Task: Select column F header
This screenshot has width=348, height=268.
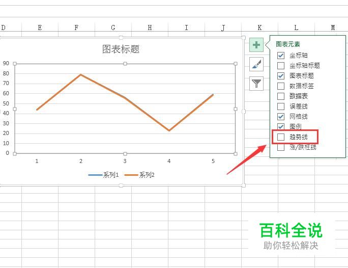Action: [76, 28]
